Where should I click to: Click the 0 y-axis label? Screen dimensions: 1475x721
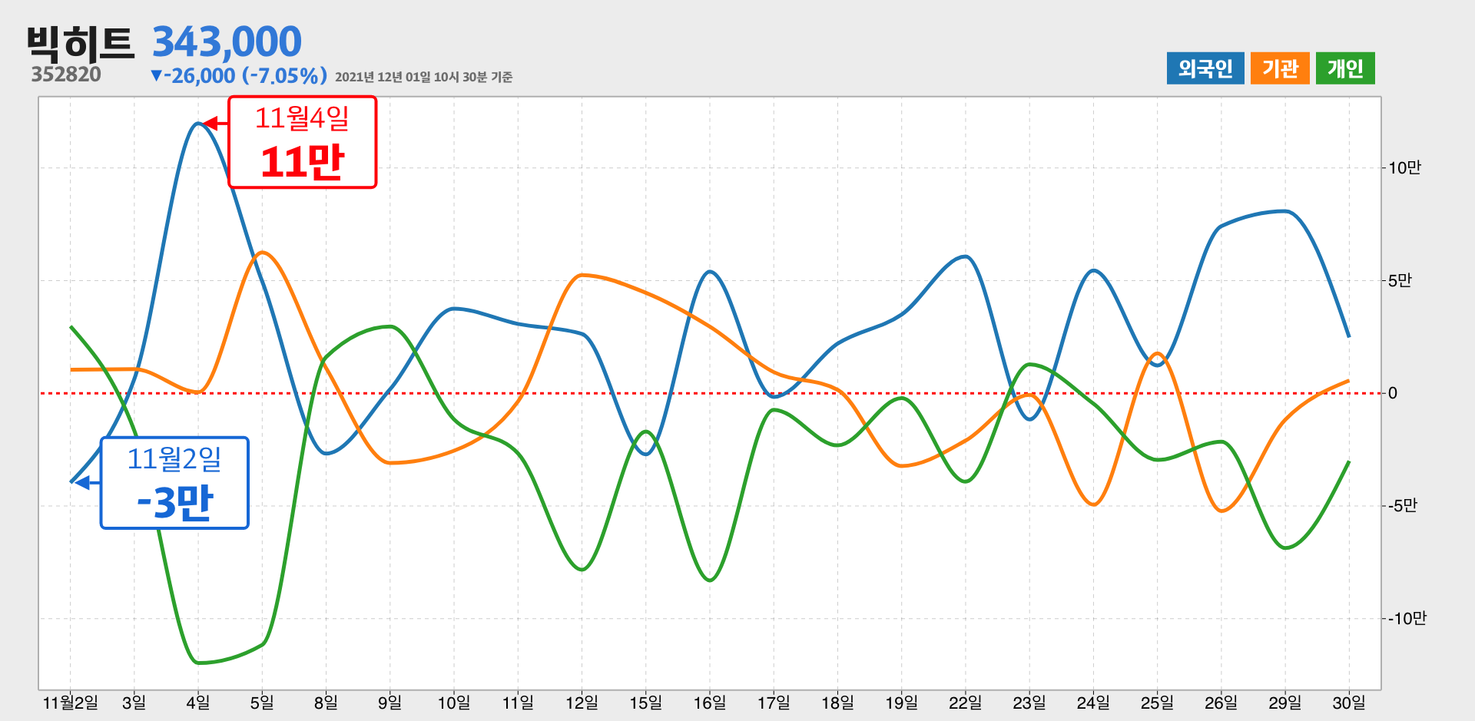pyautogui.click(x=1393, y=393)
